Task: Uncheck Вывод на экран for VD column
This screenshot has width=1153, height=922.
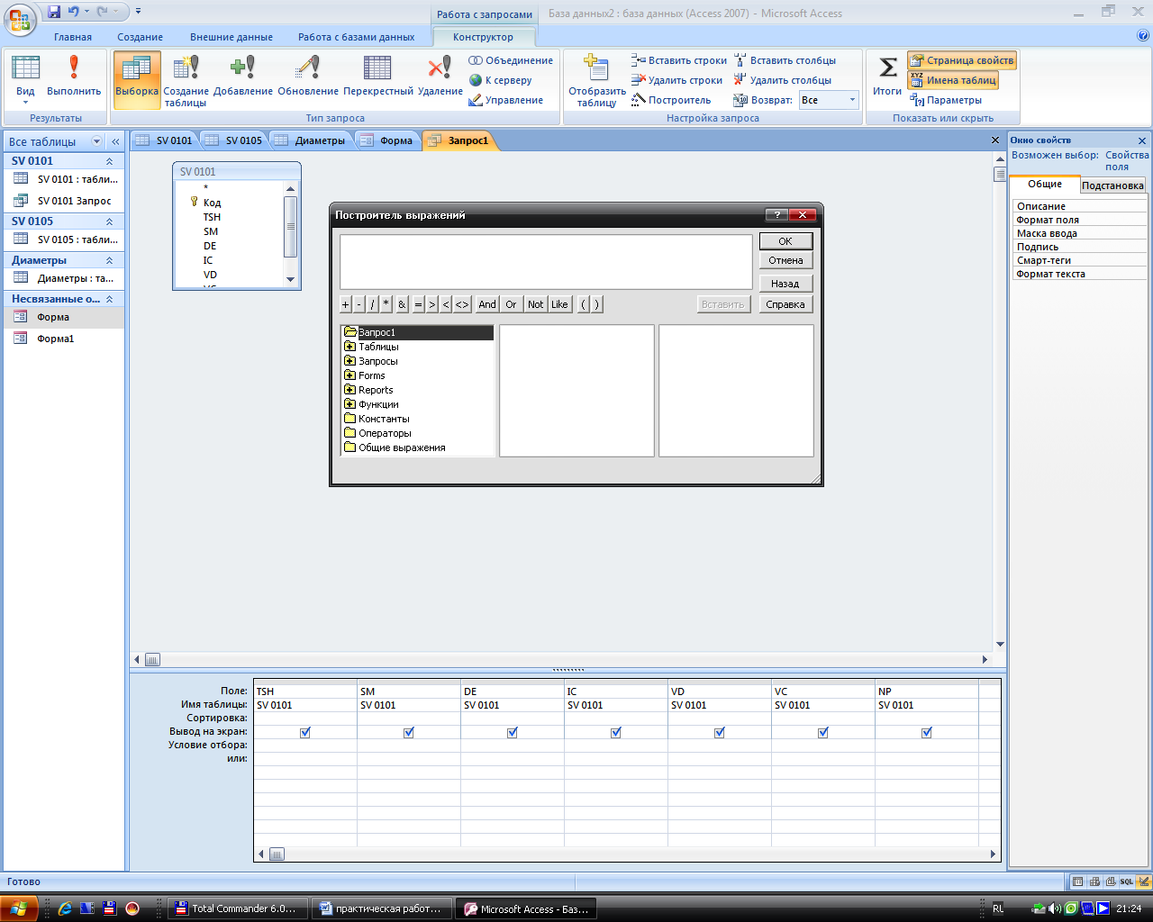Action: tap(720, 732)
